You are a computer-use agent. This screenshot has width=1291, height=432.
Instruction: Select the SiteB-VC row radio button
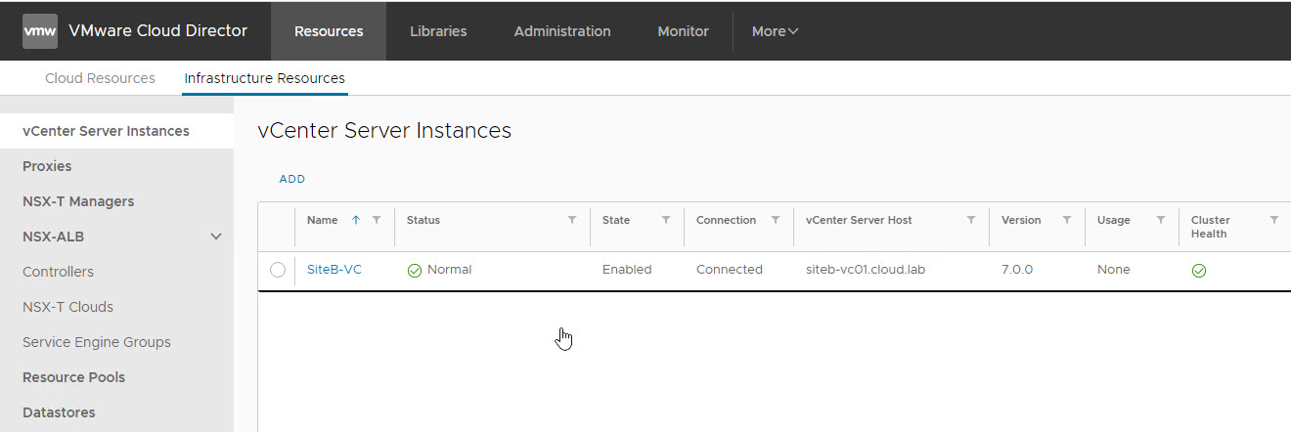278,270
